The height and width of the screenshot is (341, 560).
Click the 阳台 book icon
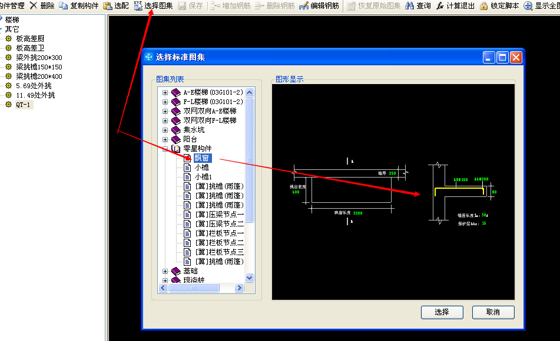pos(176,139)
